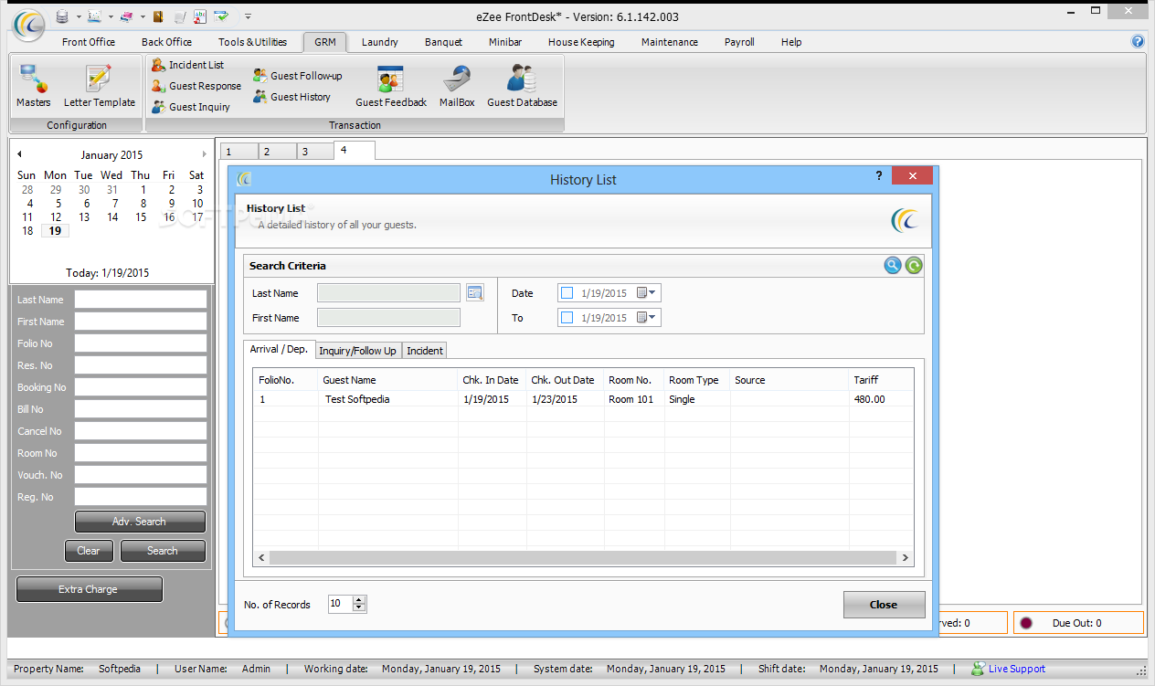
Task: Open Guest Feedback
Action: (x=391, y=86)
